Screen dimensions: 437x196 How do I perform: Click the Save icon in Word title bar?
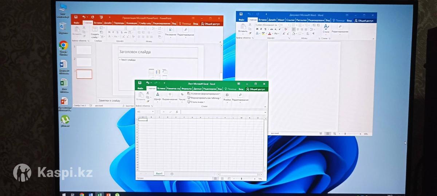coord(241,14)
